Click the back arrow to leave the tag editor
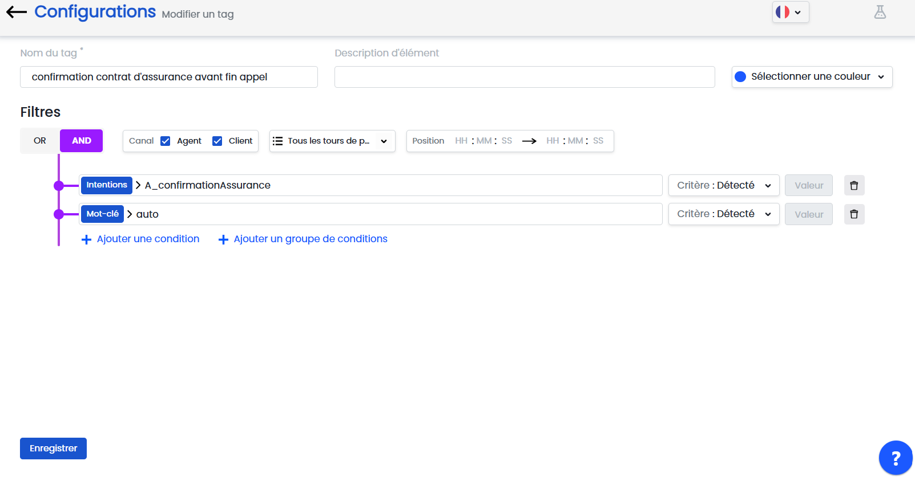 pyautogui.click(x=17, y=12)
